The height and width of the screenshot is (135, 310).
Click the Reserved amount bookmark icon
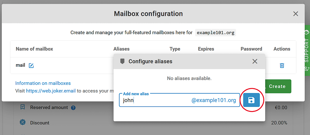[x=23, y=107]
